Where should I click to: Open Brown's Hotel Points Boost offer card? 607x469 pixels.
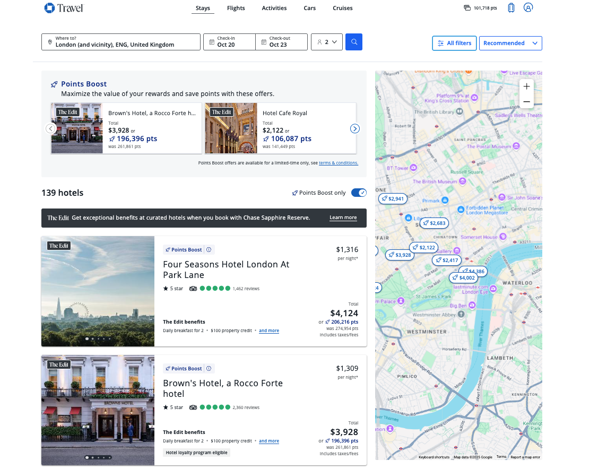coord(126,128)
